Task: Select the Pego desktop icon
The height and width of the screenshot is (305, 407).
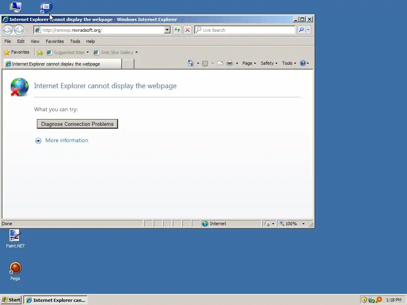Action: pos(15,271)
